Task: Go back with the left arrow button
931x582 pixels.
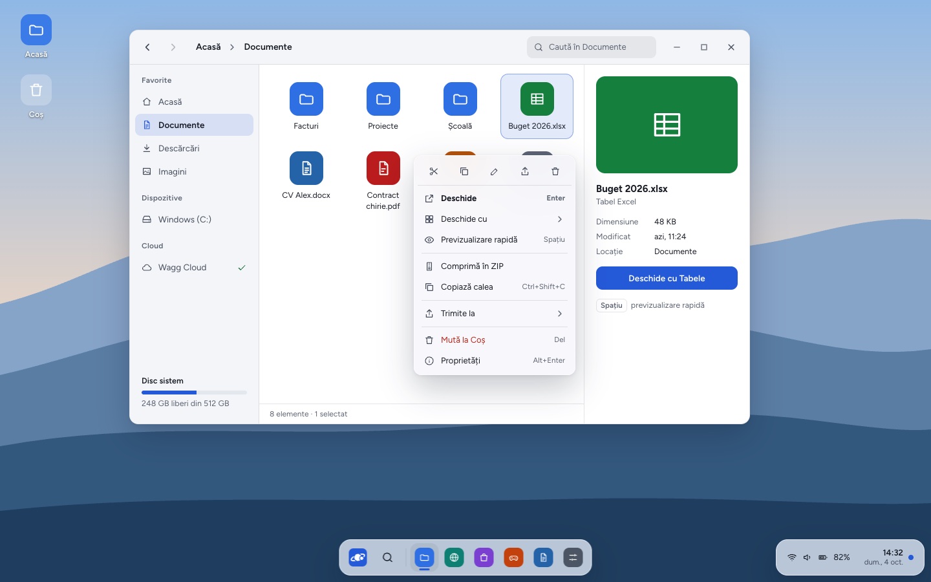Action: (147, 47)
